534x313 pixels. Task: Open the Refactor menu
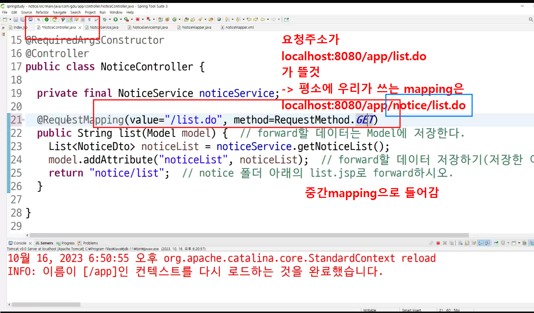(42, 12)
